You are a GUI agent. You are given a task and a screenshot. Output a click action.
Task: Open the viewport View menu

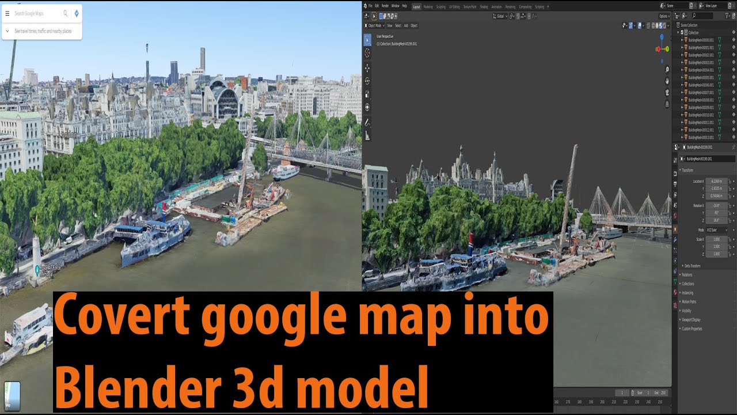[x=390, y=25]
